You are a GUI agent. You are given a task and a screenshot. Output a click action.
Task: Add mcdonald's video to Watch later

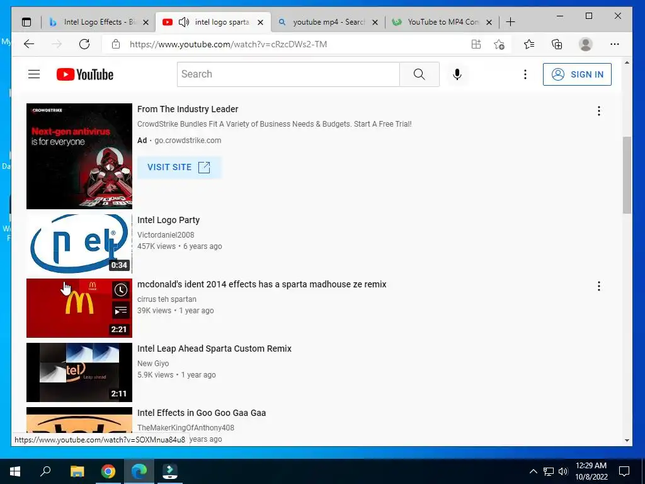coord(121,290)
